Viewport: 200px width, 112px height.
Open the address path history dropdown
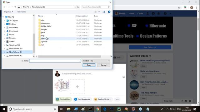click(75, 7)
